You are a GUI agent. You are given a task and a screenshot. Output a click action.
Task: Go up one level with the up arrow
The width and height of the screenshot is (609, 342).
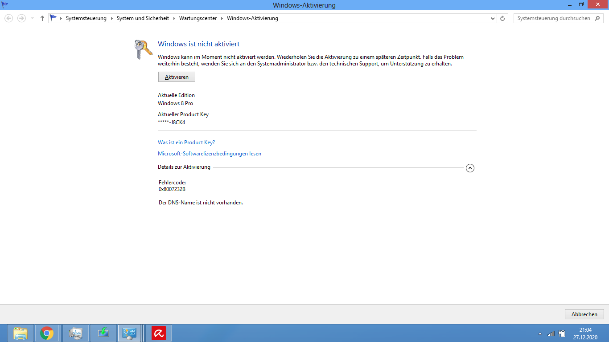42,18
